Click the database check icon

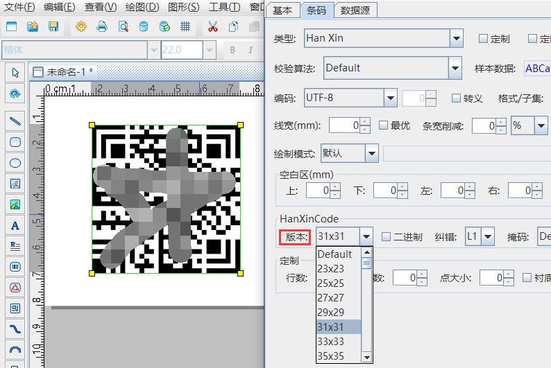point(164,26)
